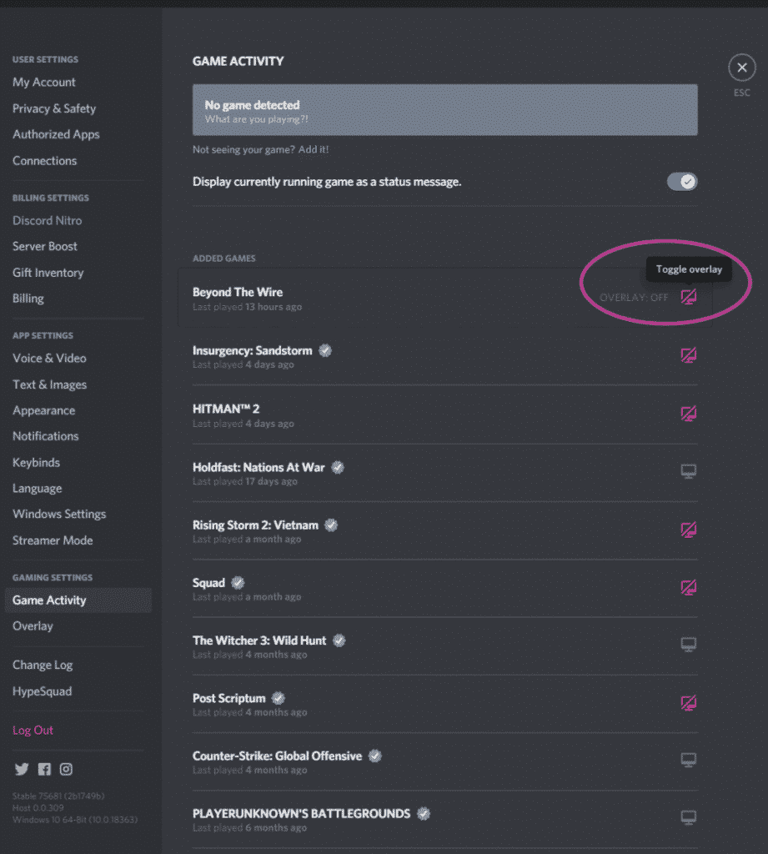Toggle displaying running game as status message
The width and height of the screenshot is (768, 854).
pyautogui.click(x=682, y=181)
